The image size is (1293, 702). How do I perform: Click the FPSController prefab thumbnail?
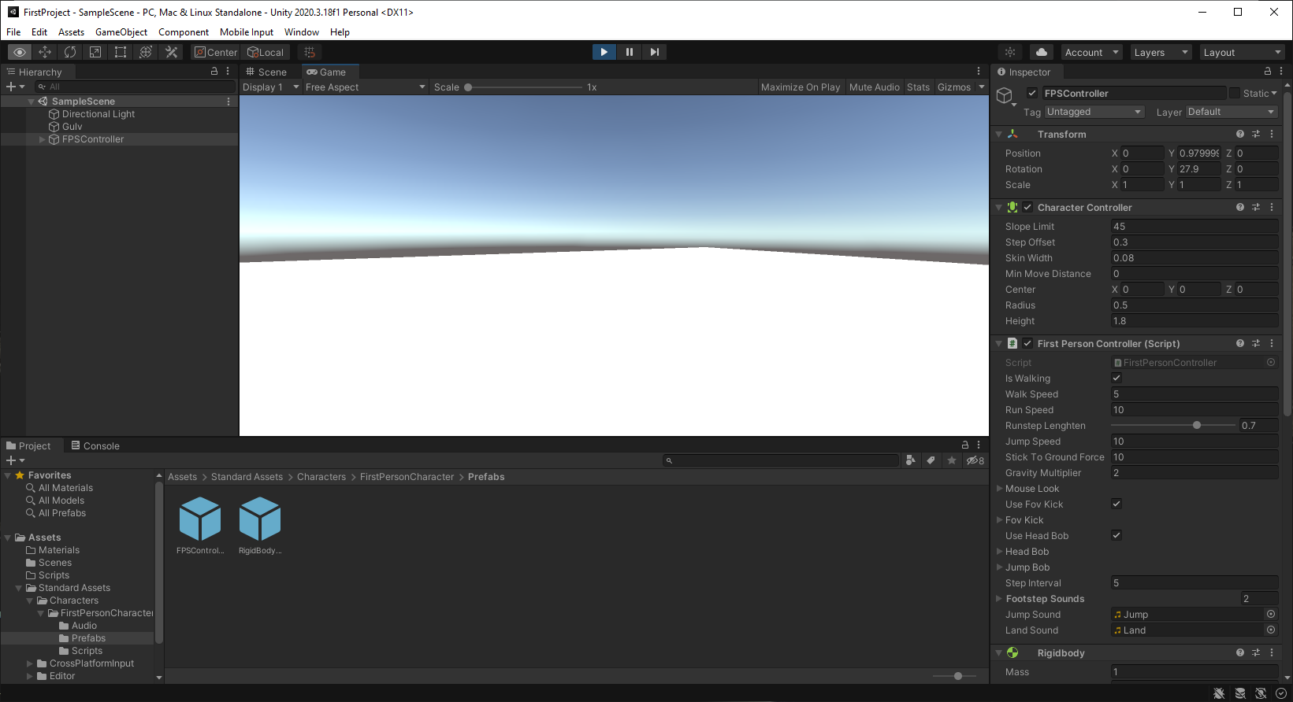[x=200, y=519]
